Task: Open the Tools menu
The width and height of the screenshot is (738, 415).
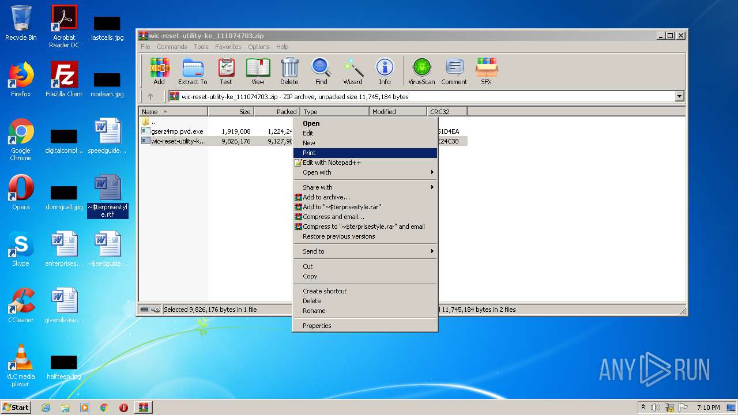Action: point(201,47)
